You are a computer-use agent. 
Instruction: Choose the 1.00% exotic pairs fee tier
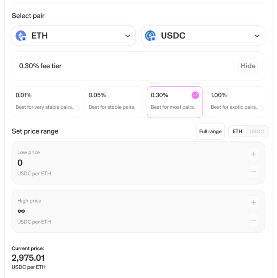click(x=236, y=102)
